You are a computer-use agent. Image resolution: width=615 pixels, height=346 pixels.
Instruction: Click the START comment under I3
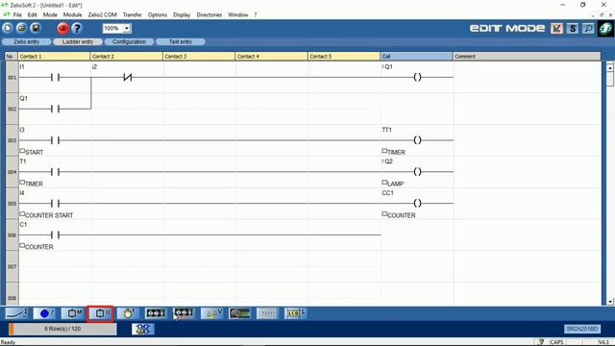click(35, 152)
